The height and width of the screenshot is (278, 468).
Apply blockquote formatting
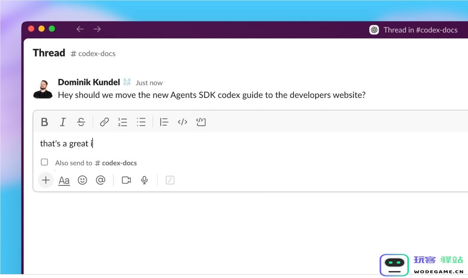[x=164, y=122]
